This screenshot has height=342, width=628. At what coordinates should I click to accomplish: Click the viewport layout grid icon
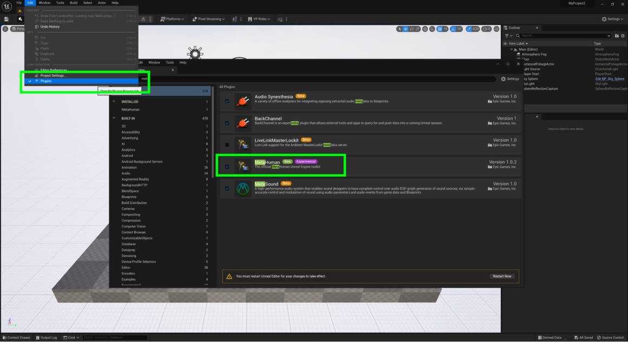coord(496,29)
